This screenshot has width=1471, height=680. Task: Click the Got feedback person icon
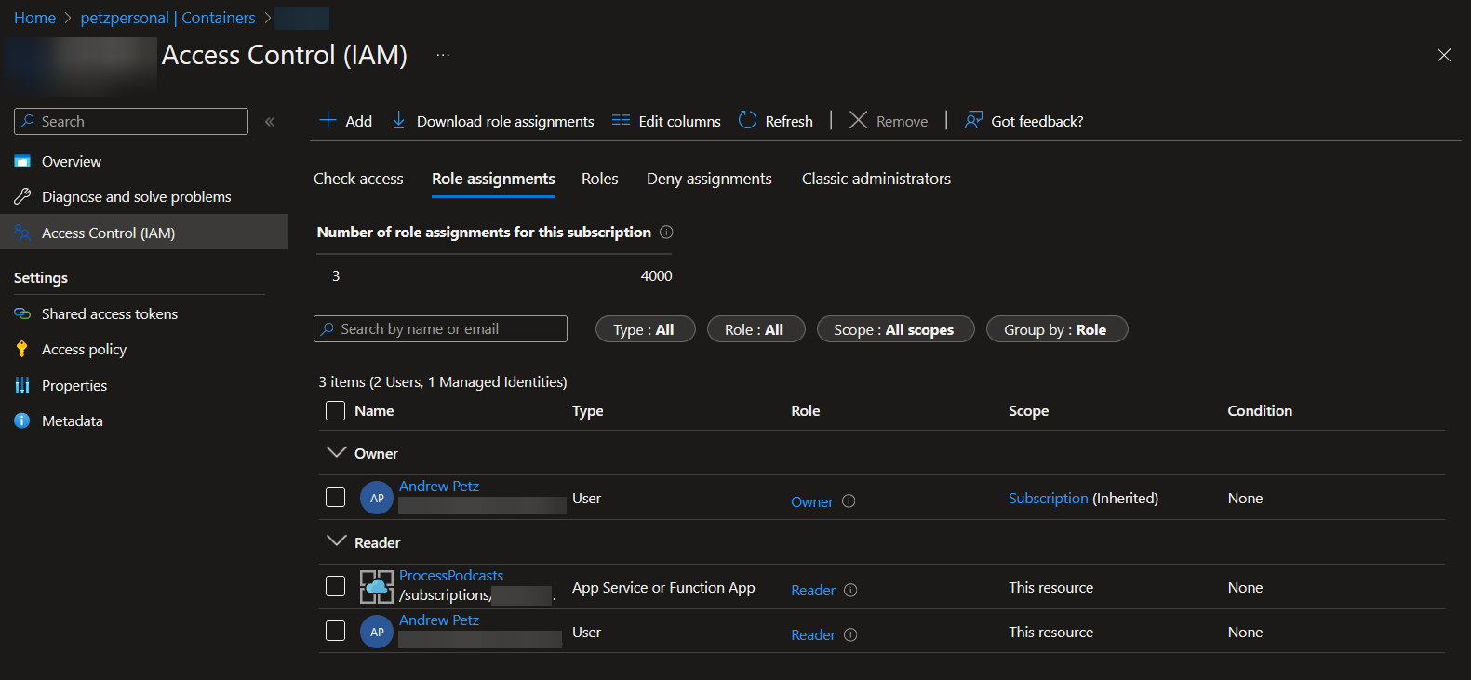point(973,120)
